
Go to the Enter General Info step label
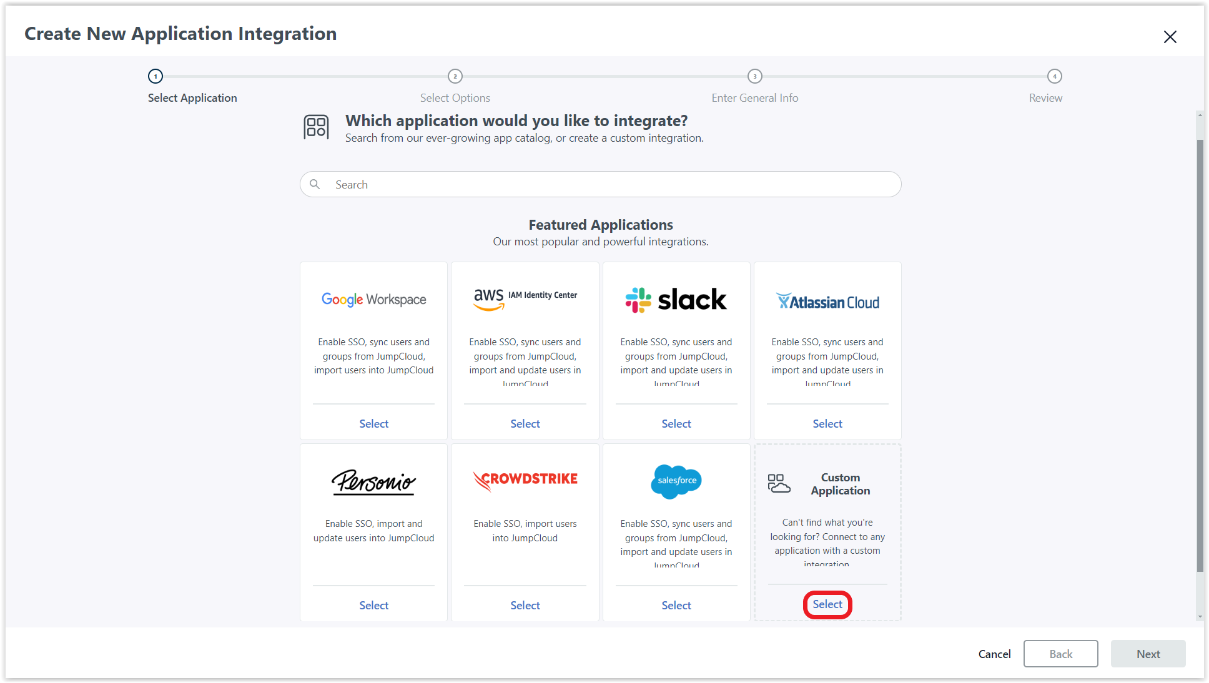click(755, 98)
